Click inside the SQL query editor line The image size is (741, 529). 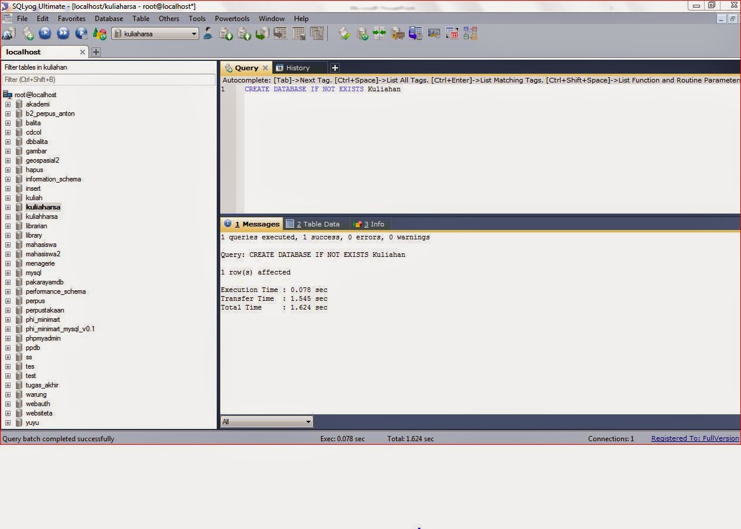coord(323,89)
